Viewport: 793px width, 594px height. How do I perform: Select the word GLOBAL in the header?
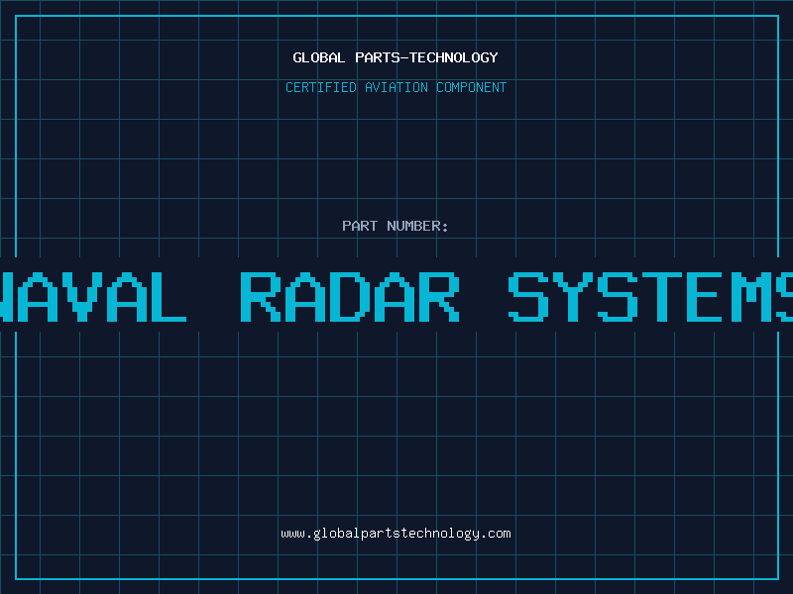(316, 57)
